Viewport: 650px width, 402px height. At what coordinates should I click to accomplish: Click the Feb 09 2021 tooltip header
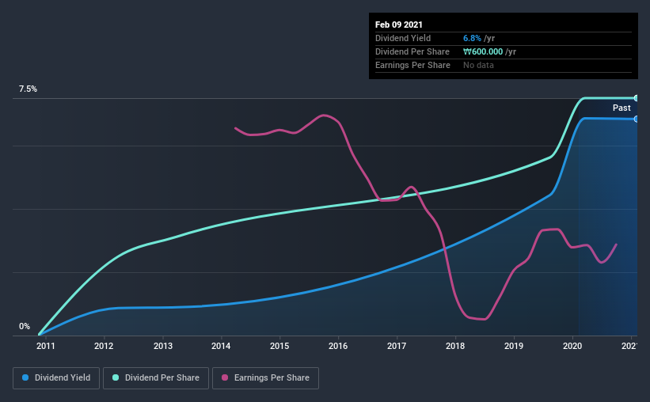pyautogui.click(x=399, y=25)
